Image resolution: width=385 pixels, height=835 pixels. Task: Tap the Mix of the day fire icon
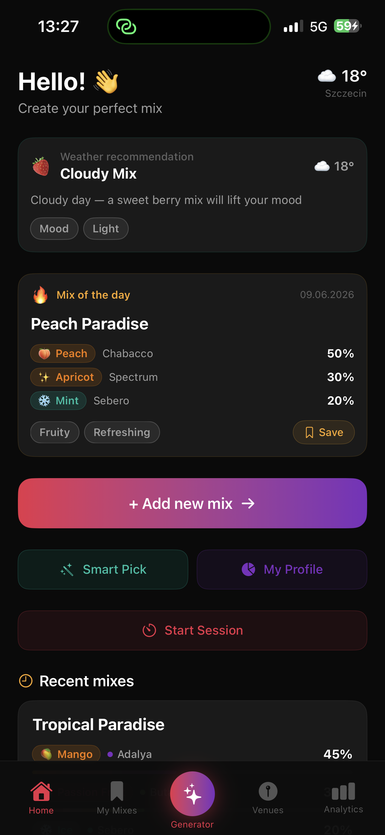click(41, 295)
